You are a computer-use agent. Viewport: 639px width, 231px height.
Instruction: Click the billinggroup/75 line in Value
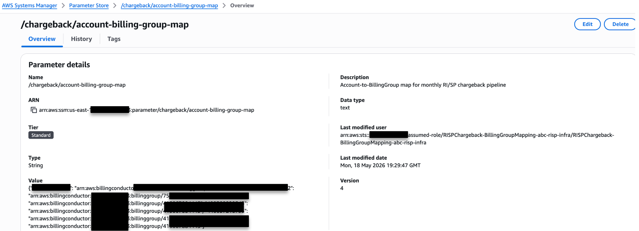pyautogui.click(x=139, y=196)
